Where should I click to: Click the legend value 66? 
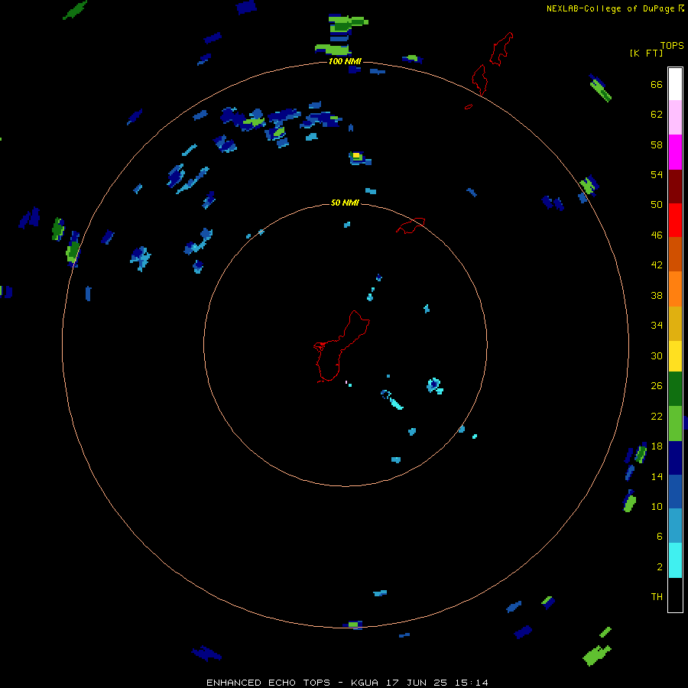point(657,84)
